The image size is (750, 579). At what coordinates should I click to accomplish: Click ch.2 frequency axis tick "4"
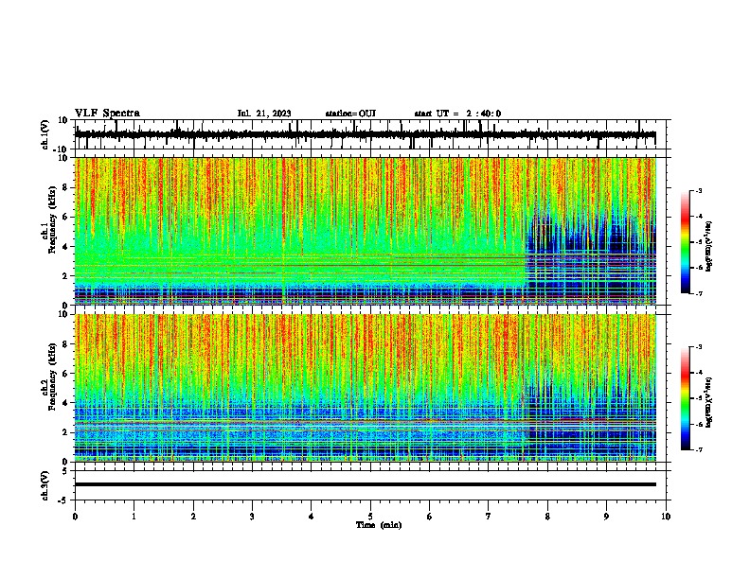[x=65, y=403]
